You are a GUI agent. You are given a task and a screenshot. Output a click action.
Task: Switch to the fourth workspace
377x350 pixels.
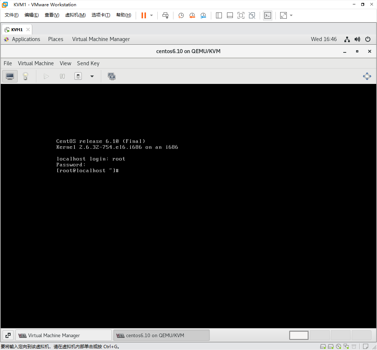click(361, 335)
